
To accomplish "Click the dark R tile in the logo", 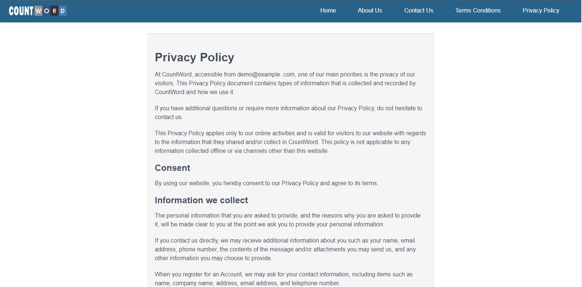I will tap(54, 11).
